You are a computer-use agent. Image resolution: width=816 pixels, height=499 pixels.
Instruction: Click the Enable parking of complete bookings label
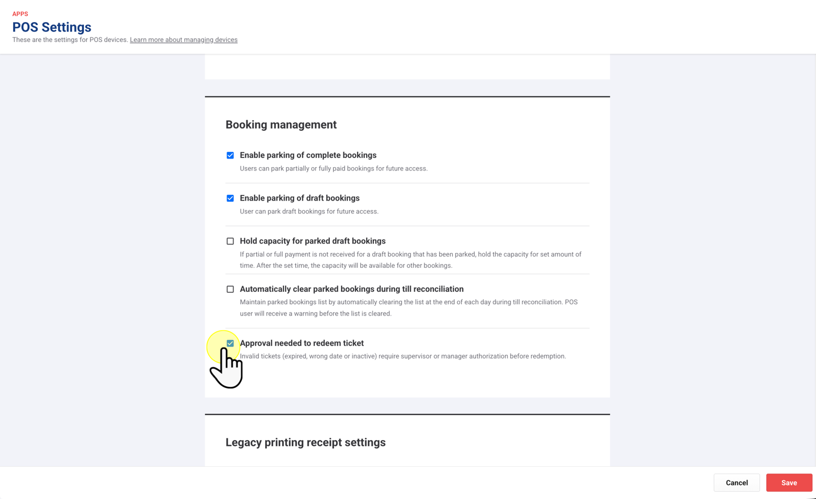pos(308,155)
